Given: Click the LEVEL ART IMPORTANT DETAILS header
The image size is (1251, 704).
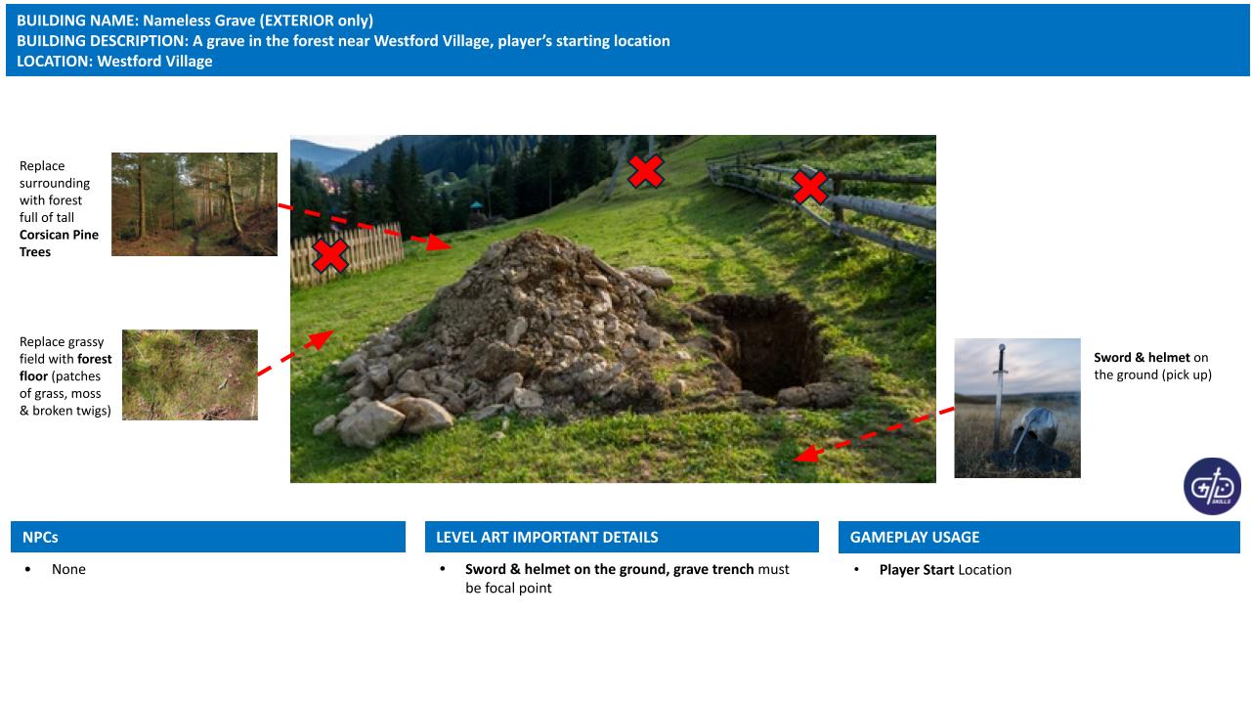Looking at the screenshot, I should click(622, 537).
